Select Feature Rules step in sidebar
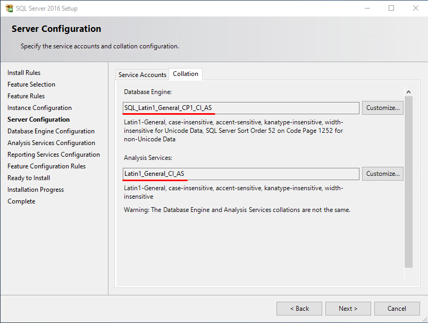Screen dimensions: 428x323 click(x=26, y=96)
